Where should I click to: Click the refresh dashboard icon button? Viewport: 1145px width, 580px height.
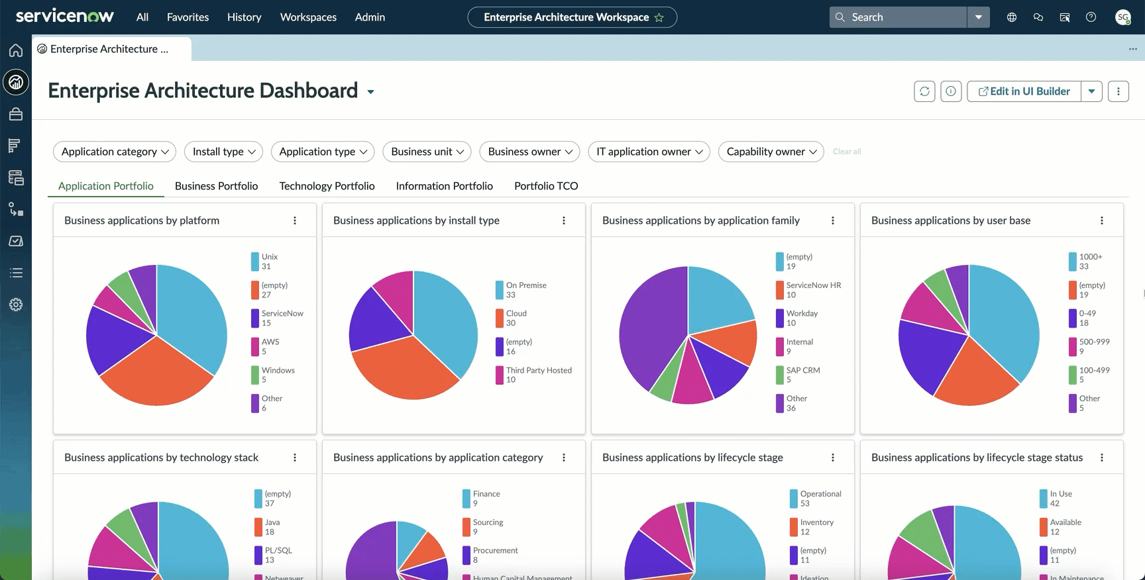[x=924, y=91]
